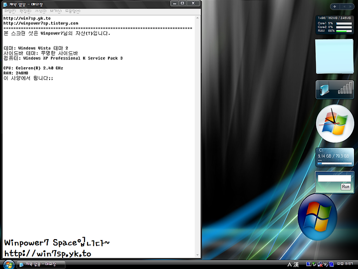Image resolution: width=358 pixels, height=269 pixels.
Task: Click the Start orb button on taskbar
Action: (x=9, y=265)
